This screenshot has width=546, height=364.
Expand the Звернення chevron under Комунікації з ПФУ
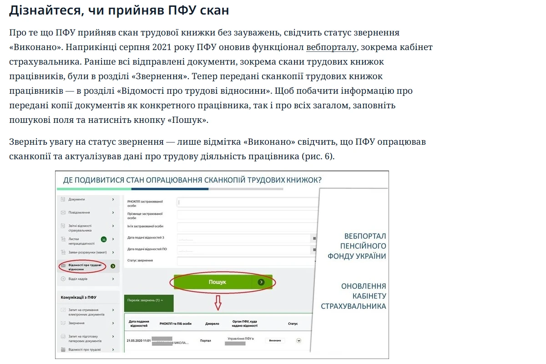pos(113,323)
